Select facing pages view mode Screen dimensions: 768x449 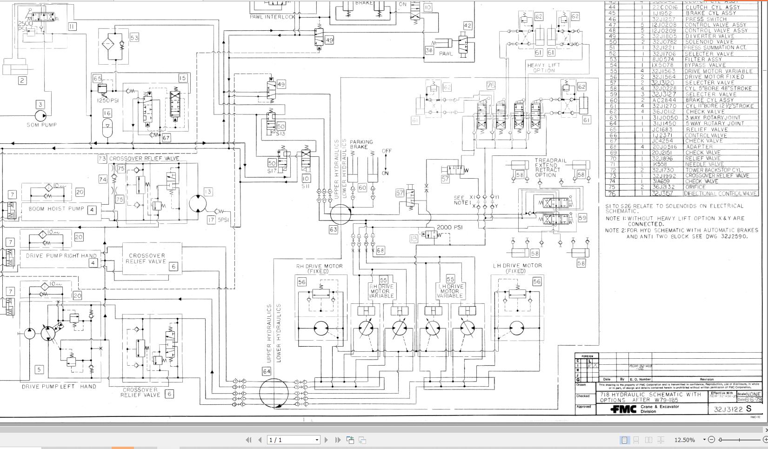click(648, 440)
